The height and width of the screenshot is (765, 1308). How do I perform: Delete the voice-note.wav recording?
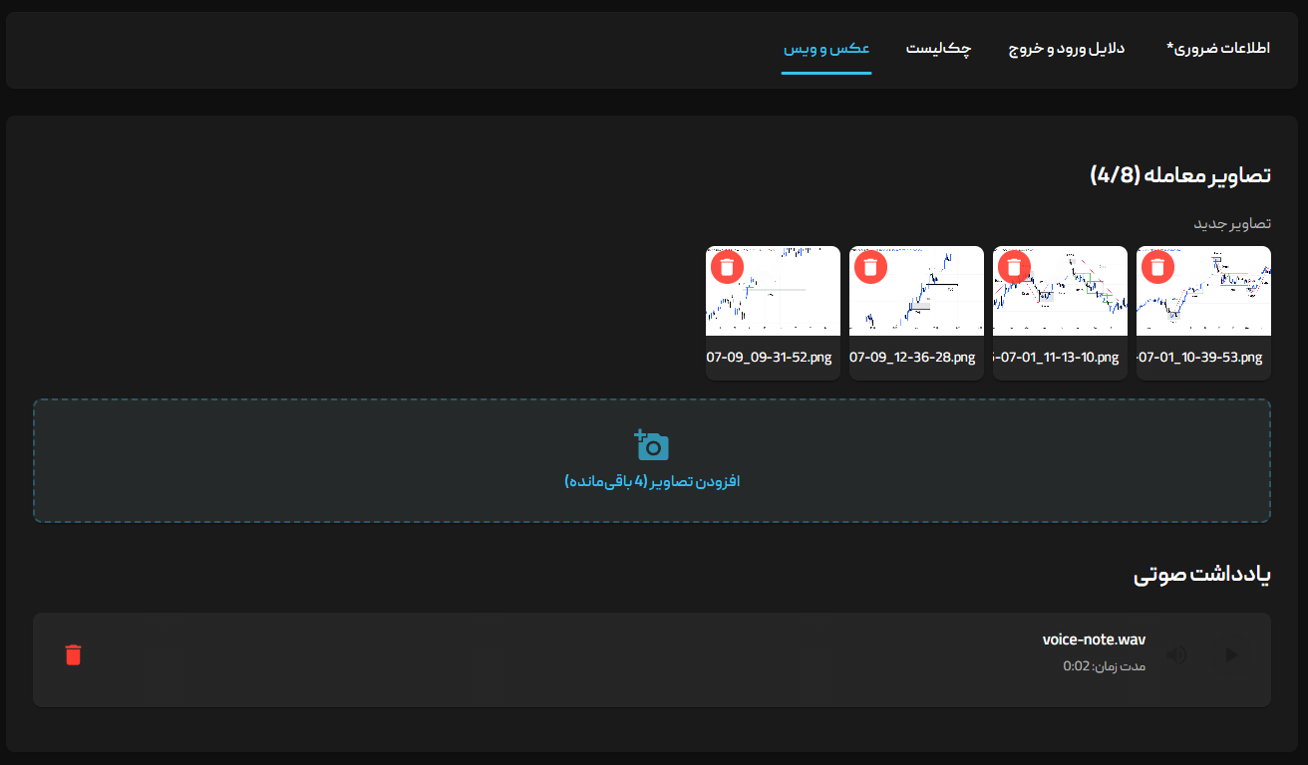click(x=73, y=654)
